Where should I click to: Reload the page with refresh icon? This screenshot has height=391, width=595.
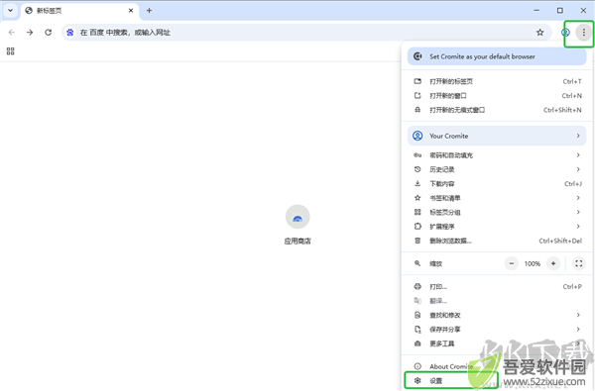(x=48, y=33)
